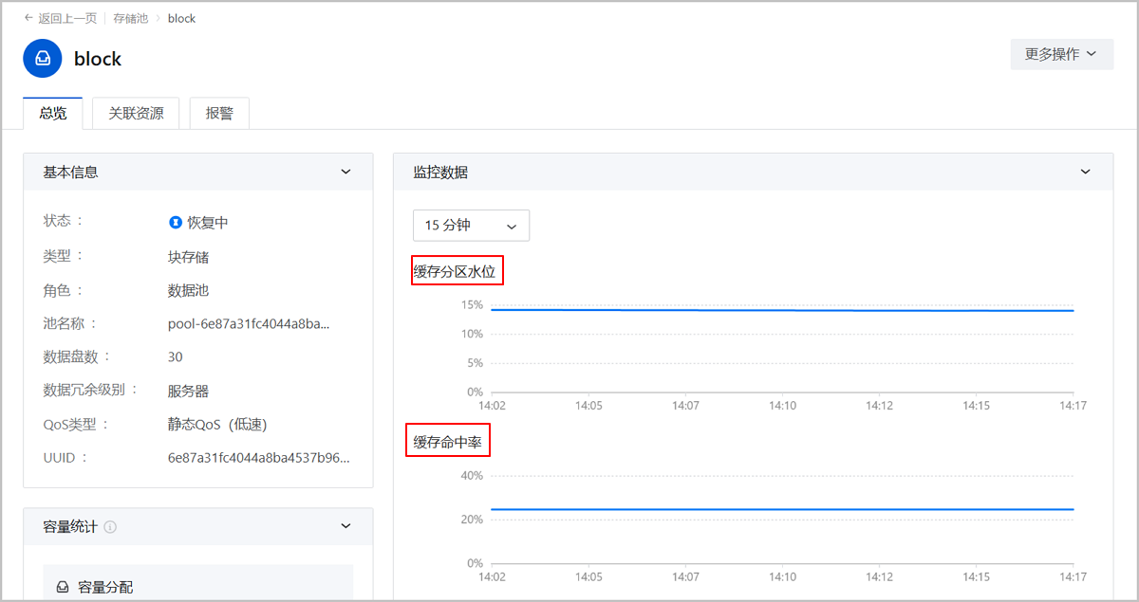The width and height of the screenshot is (1139, 602).
Task: Click the storage icon beside 容量分配
Action: (x=63, y=588)
